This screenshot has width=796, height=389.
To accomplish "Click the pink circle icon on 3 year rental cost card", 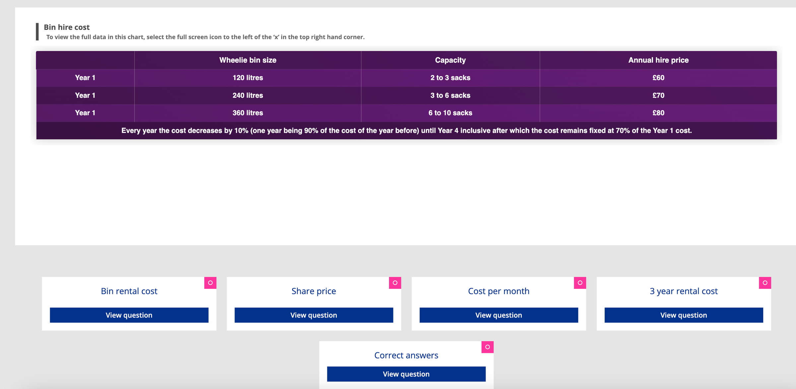I will pos(765,283).
